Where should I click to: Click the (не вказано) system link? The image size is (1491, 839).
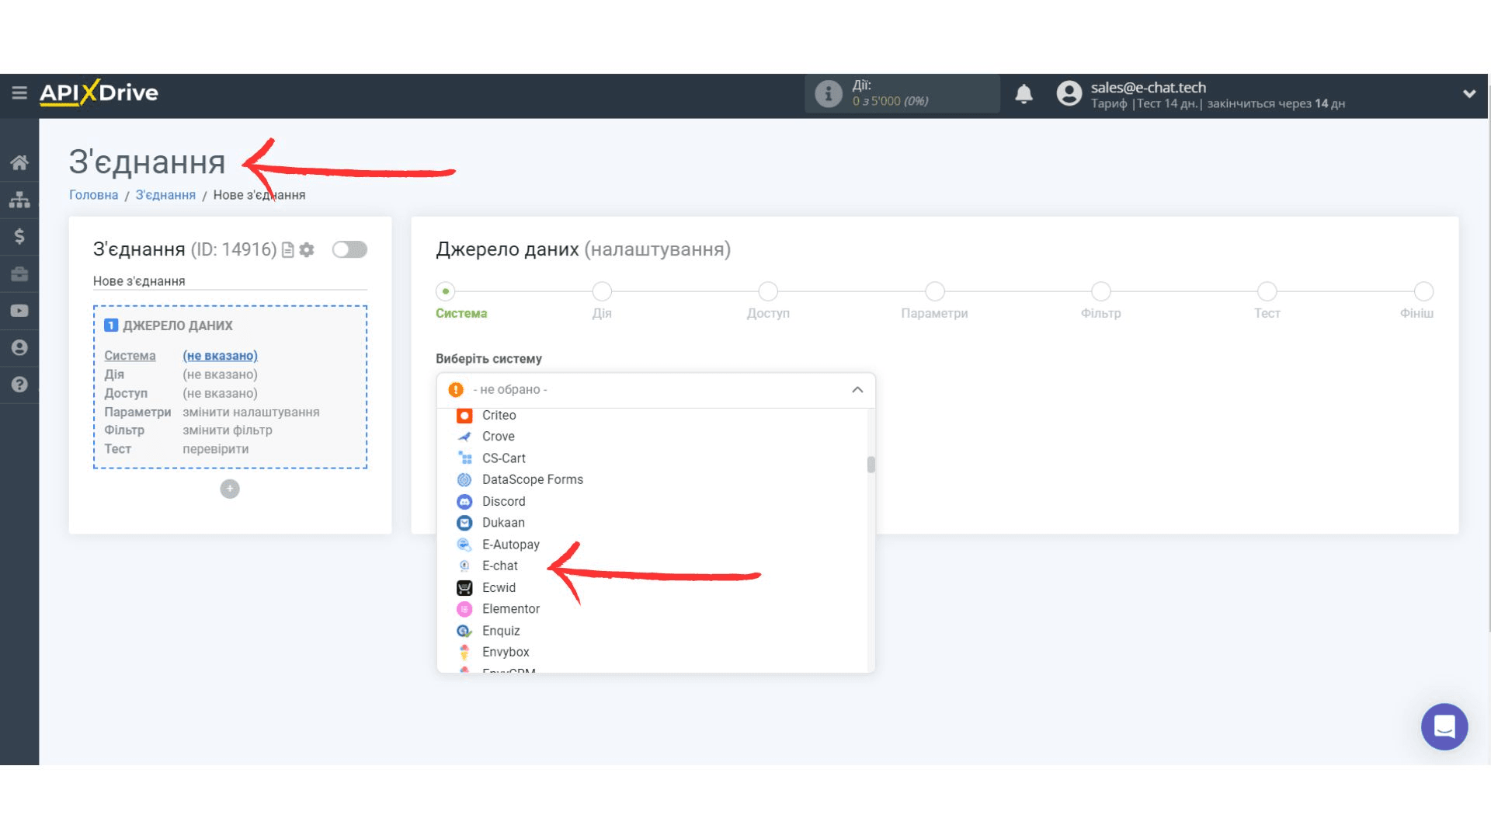tap(220, 356)
